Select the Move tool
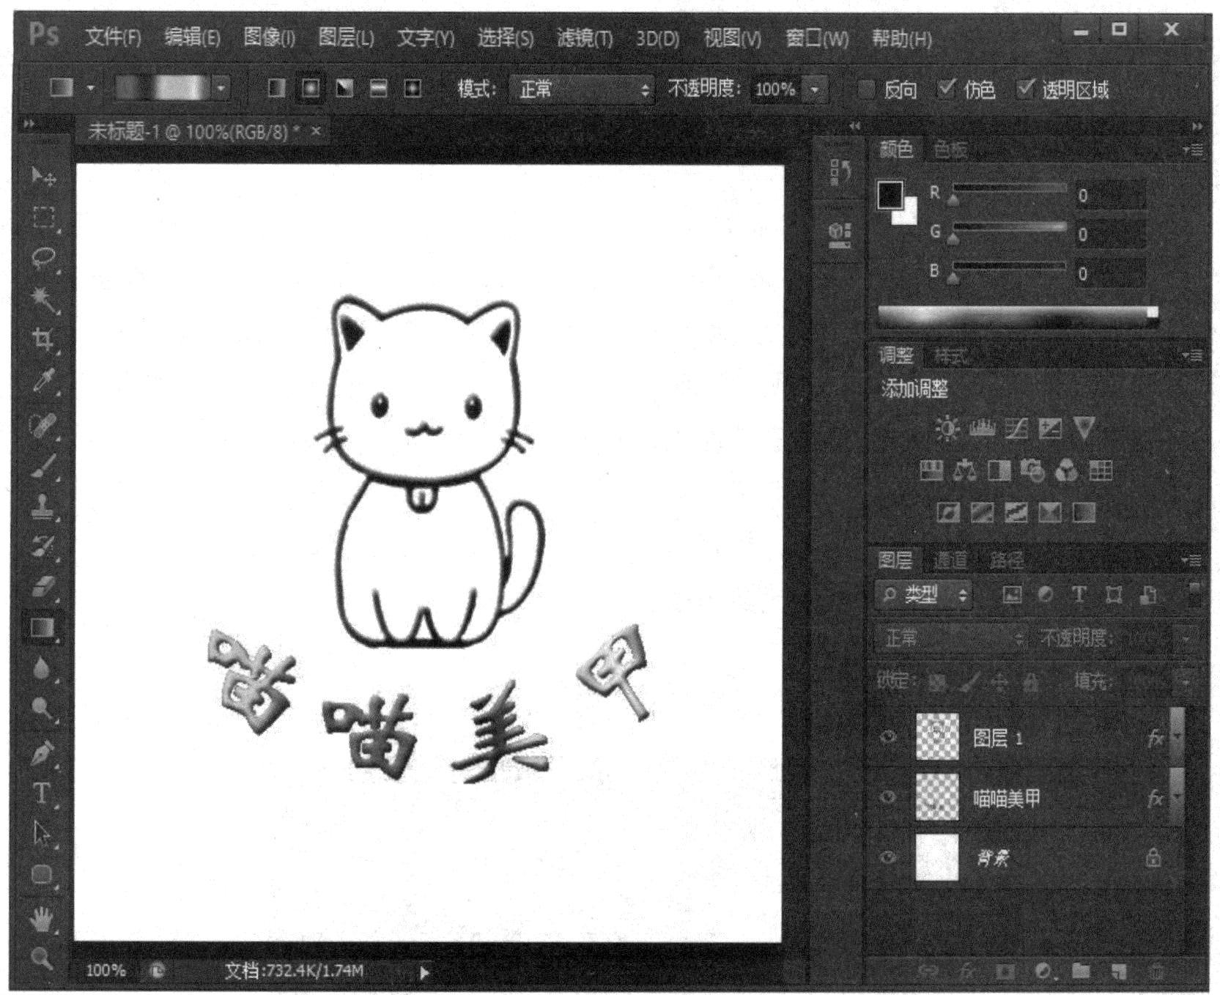1220x995 pixels. (x=43, y=177)
